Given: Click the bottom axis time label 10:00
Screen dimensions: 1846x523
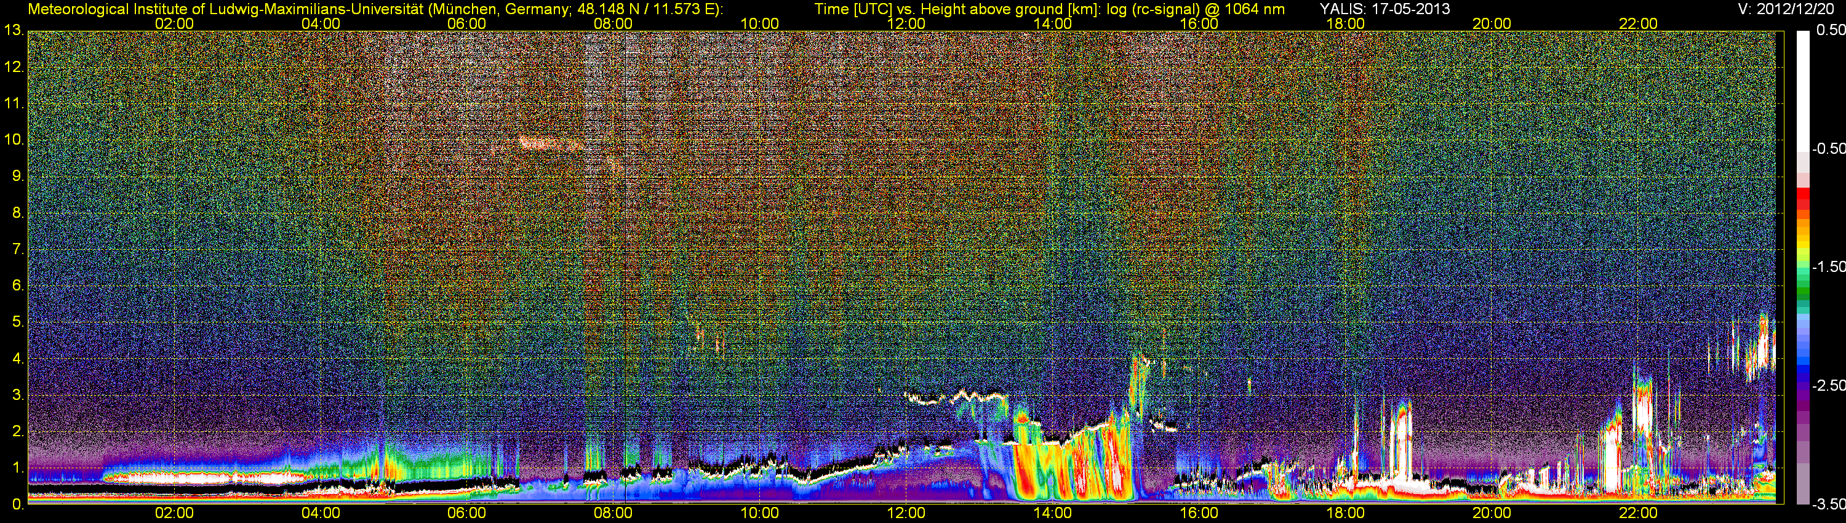Looking at the screenshot, I should click(759, 513).
